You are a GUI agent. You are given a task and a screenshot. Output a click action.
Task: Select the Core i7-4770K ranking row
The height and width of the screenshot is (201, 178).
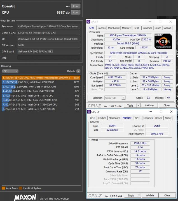pos(41,91)
